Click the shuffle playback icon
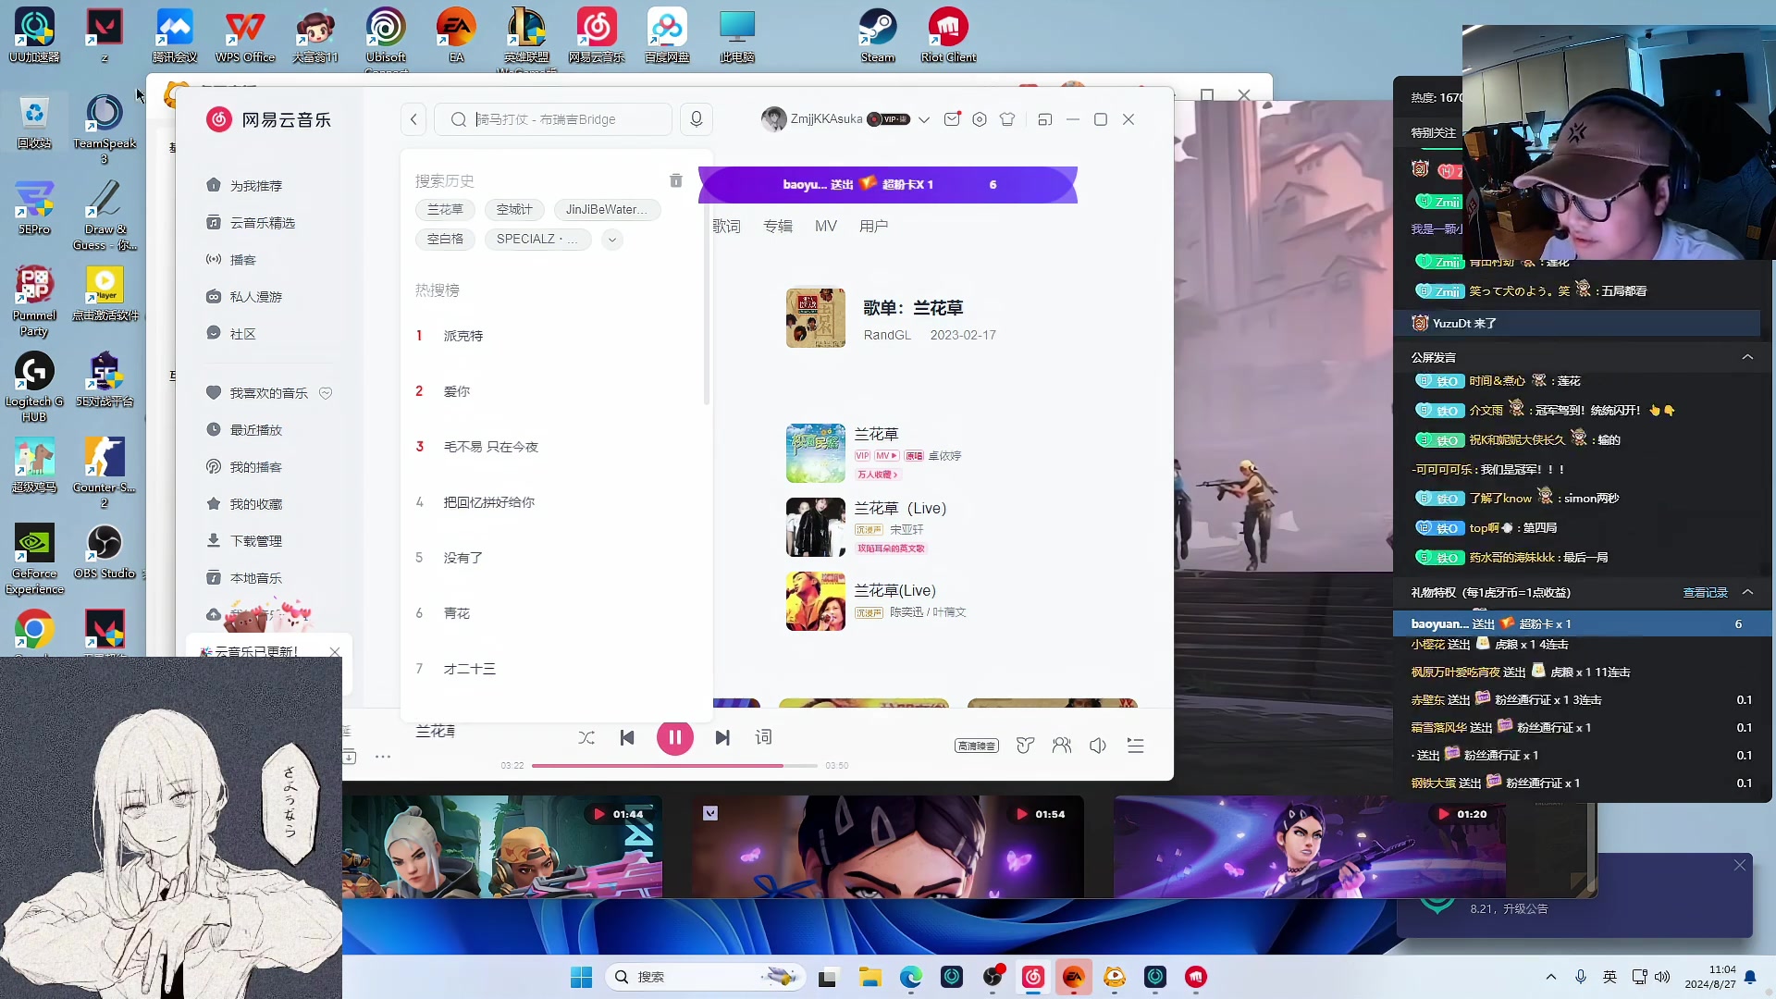Screen dimensions: 1776x999 (586, 736)
